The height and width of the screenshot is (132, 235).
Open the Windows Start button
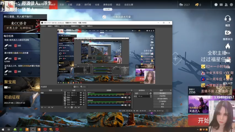(x=3, y=129)
